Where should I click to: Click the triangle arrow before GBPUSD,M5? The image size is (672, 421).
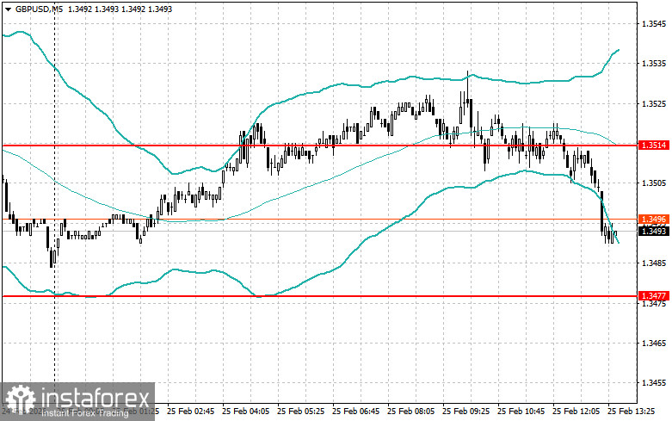pos(8,9)
